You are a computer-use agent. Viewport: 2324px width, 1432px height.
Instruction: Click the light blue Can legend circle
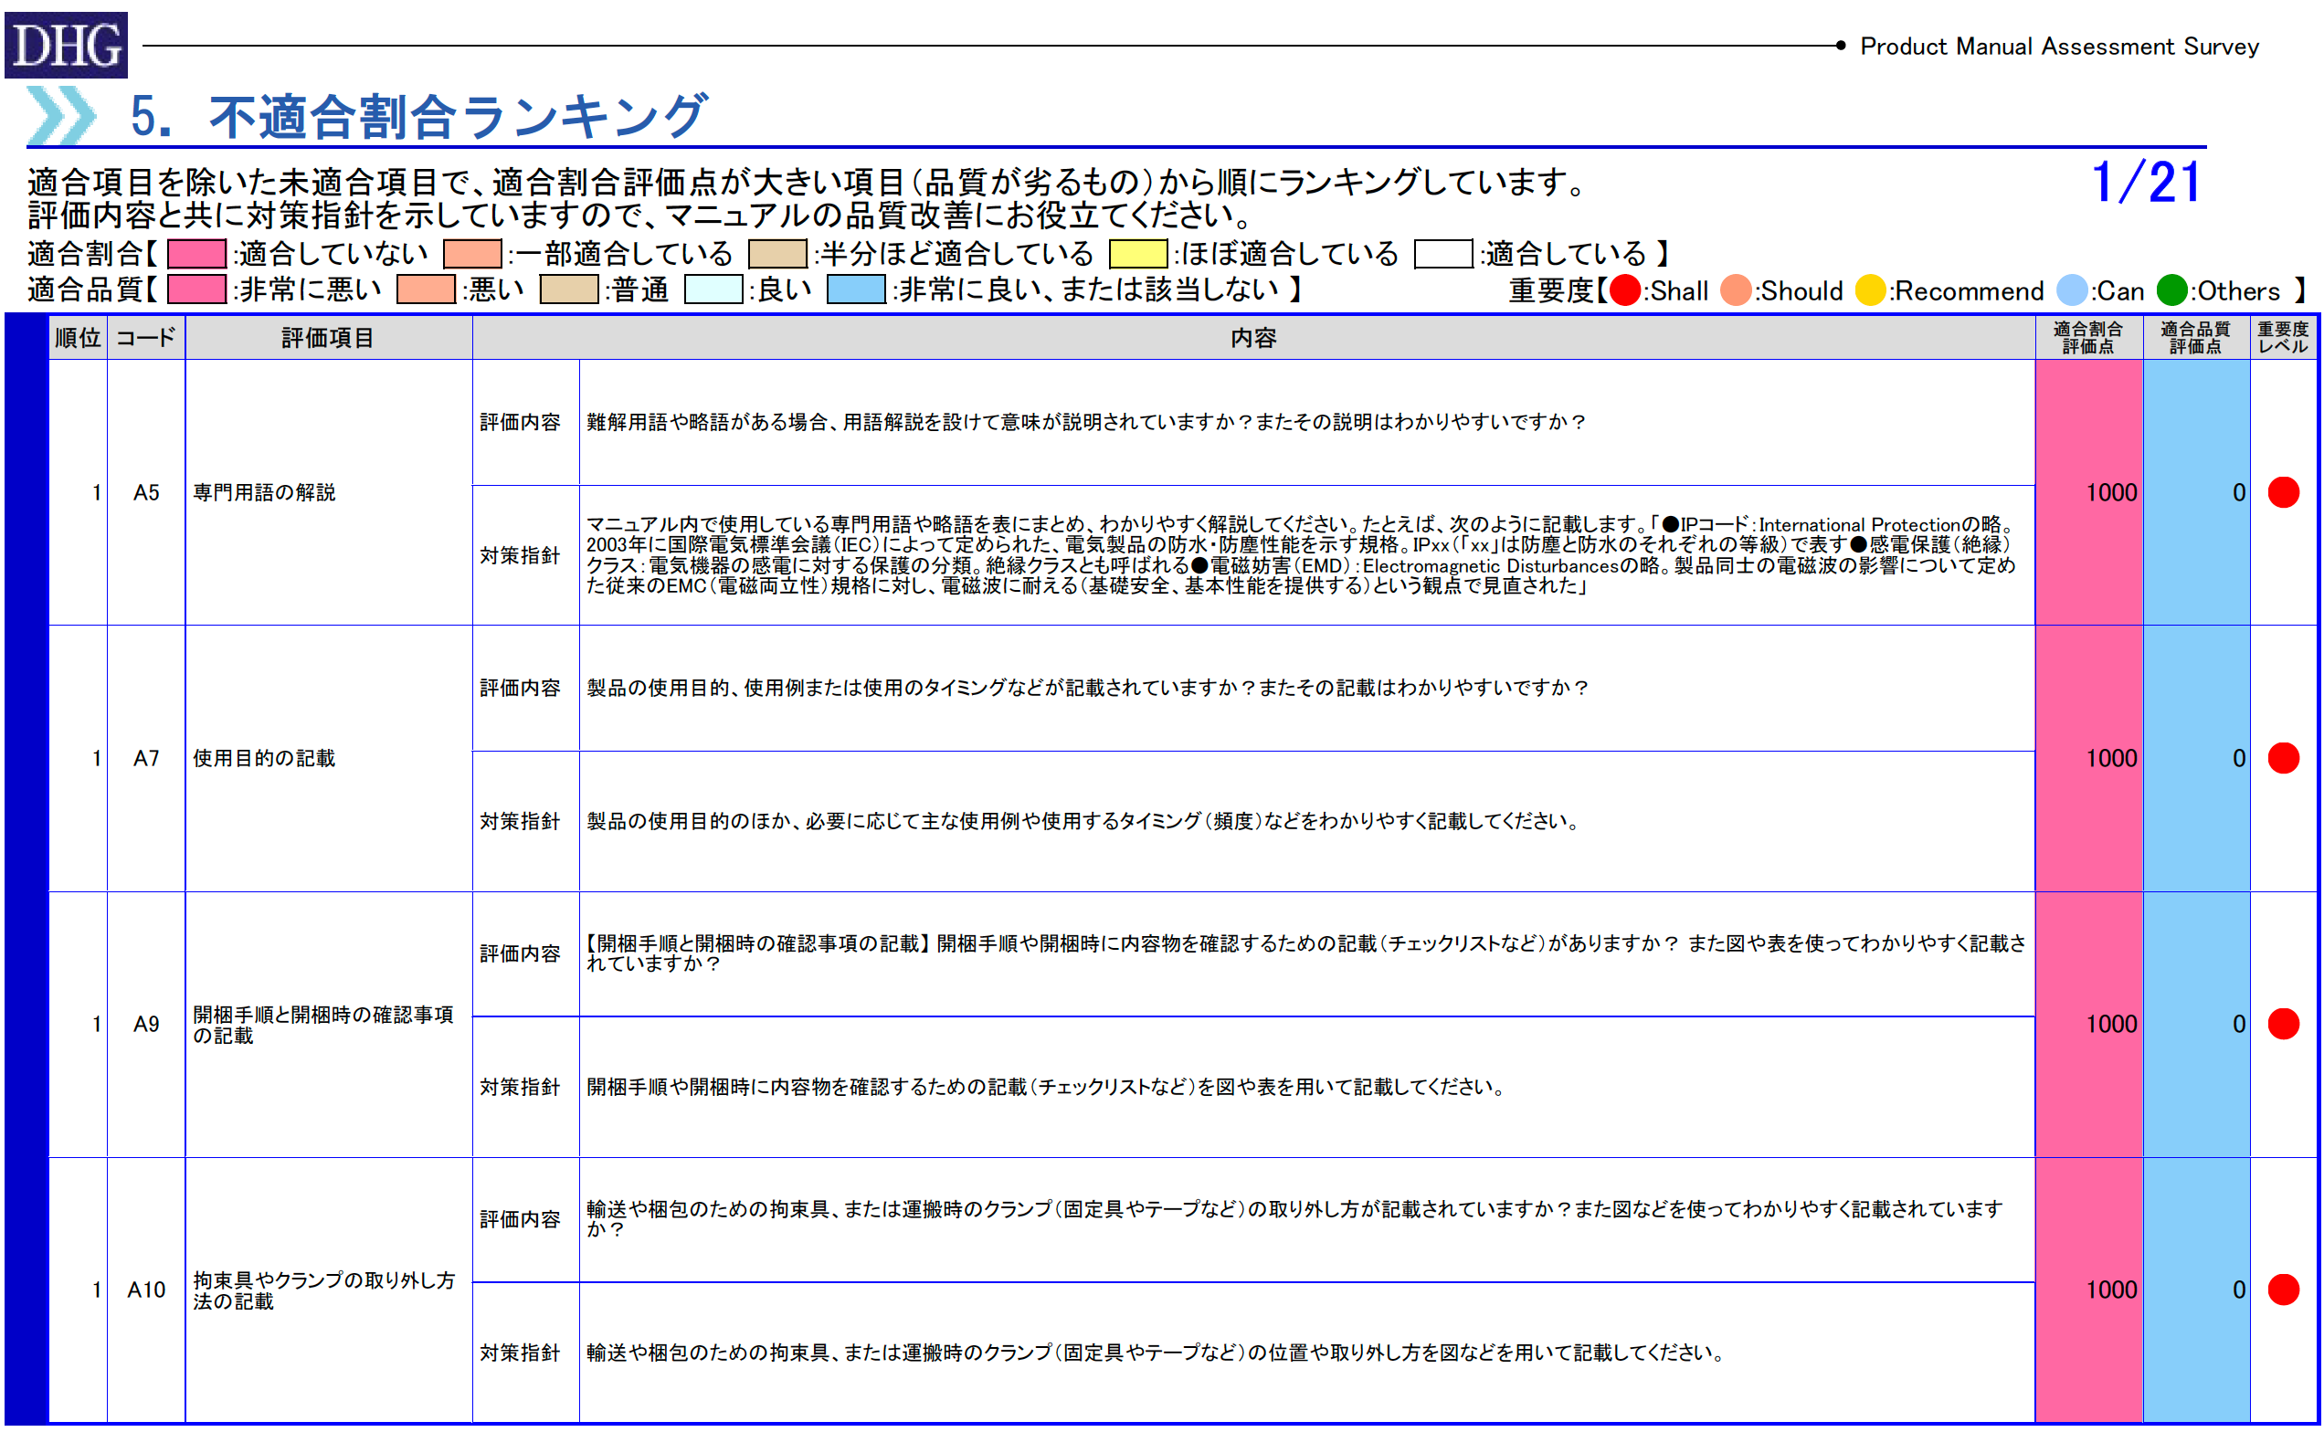[2071, 290]
